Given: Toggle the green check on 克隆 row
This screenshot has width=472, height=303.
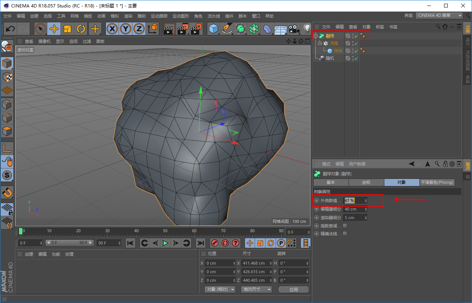Looking at the screenshot, I should pyautogui.click(x=356, y=43).
